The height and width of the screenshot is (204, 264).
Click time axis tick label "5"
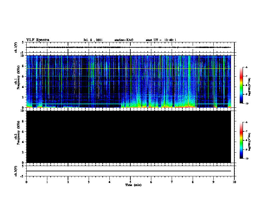pos(130,182)
